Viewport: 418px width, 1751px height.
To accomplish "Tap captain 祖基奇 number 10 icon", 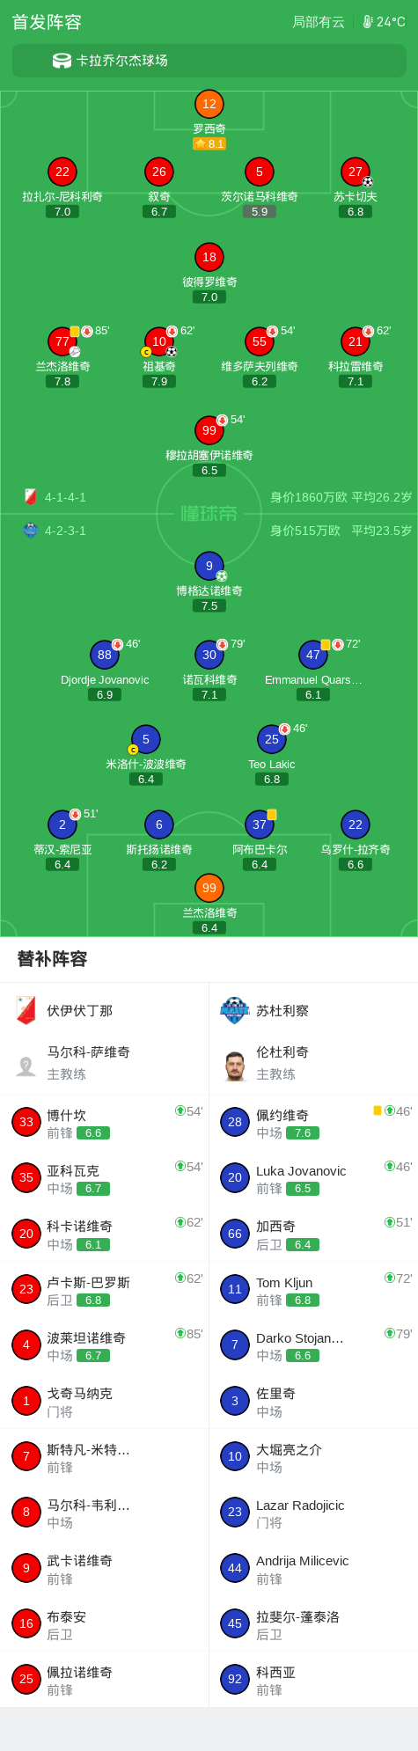I will point(159,341).
